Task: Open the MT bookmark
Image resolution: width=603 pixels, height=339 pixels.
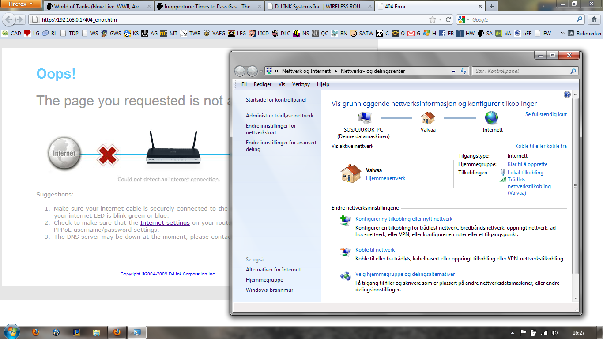Action: click(x=168, y=33)
